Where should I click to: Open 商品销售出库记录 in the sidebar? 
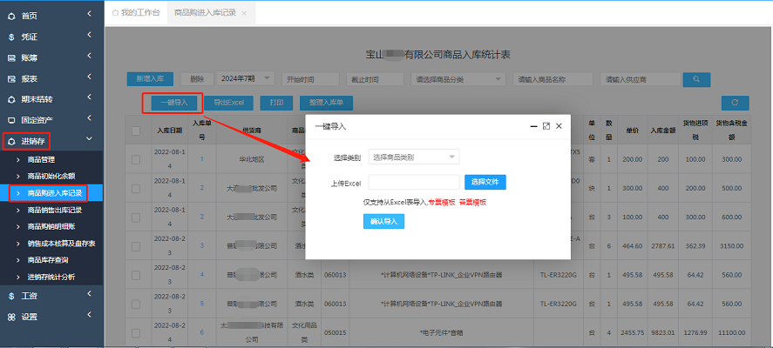click(55, 211)
